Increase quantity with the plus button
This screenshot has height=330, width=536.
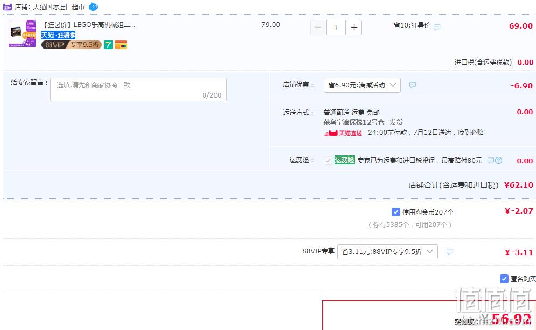[354, 27]
